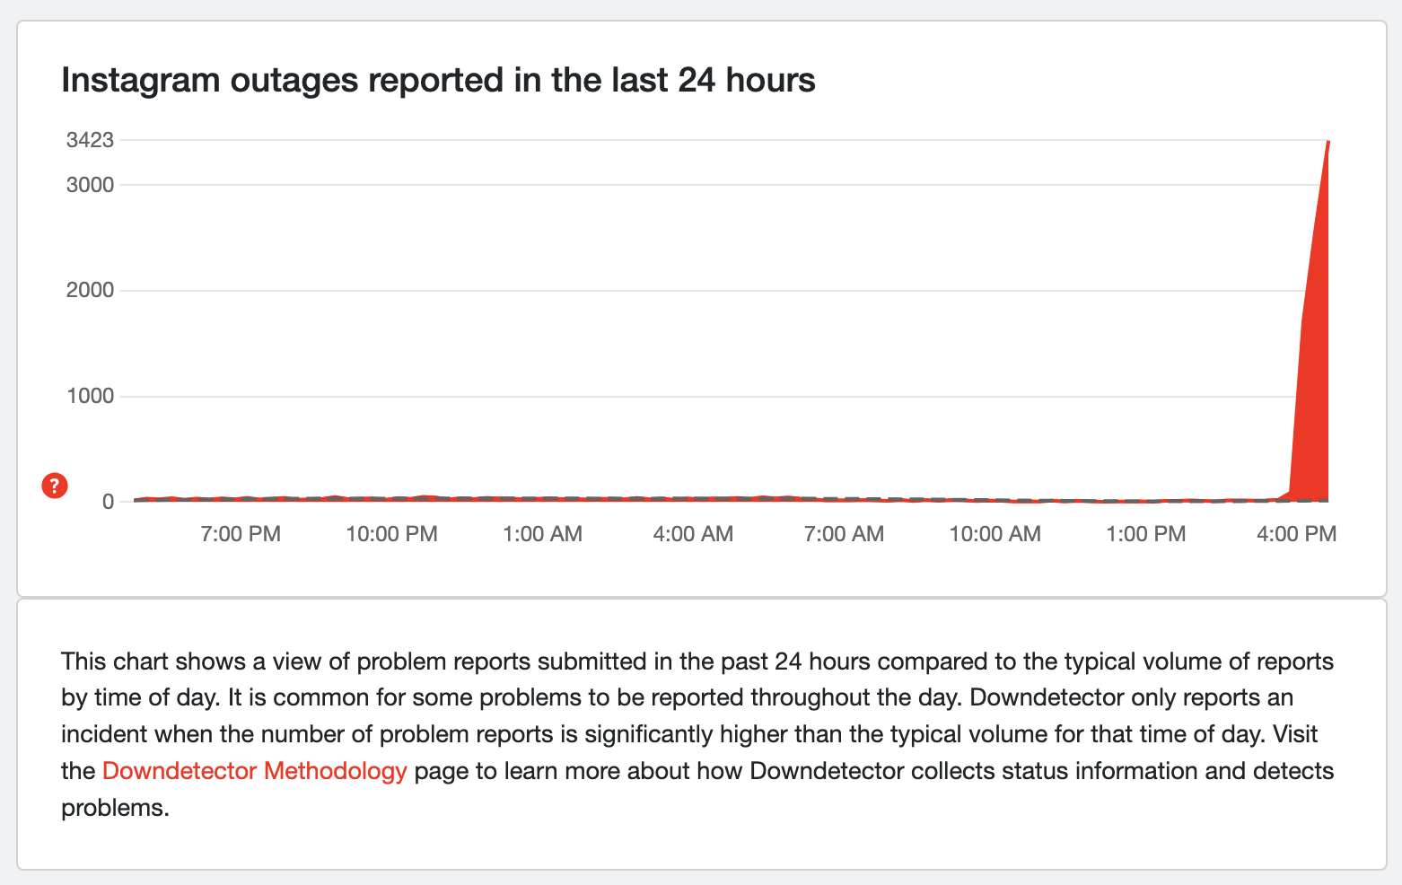The width and height of the screenshot is (1402, 885).
Task: Click the 1000 y-axis label
Action: click(90, 396)
